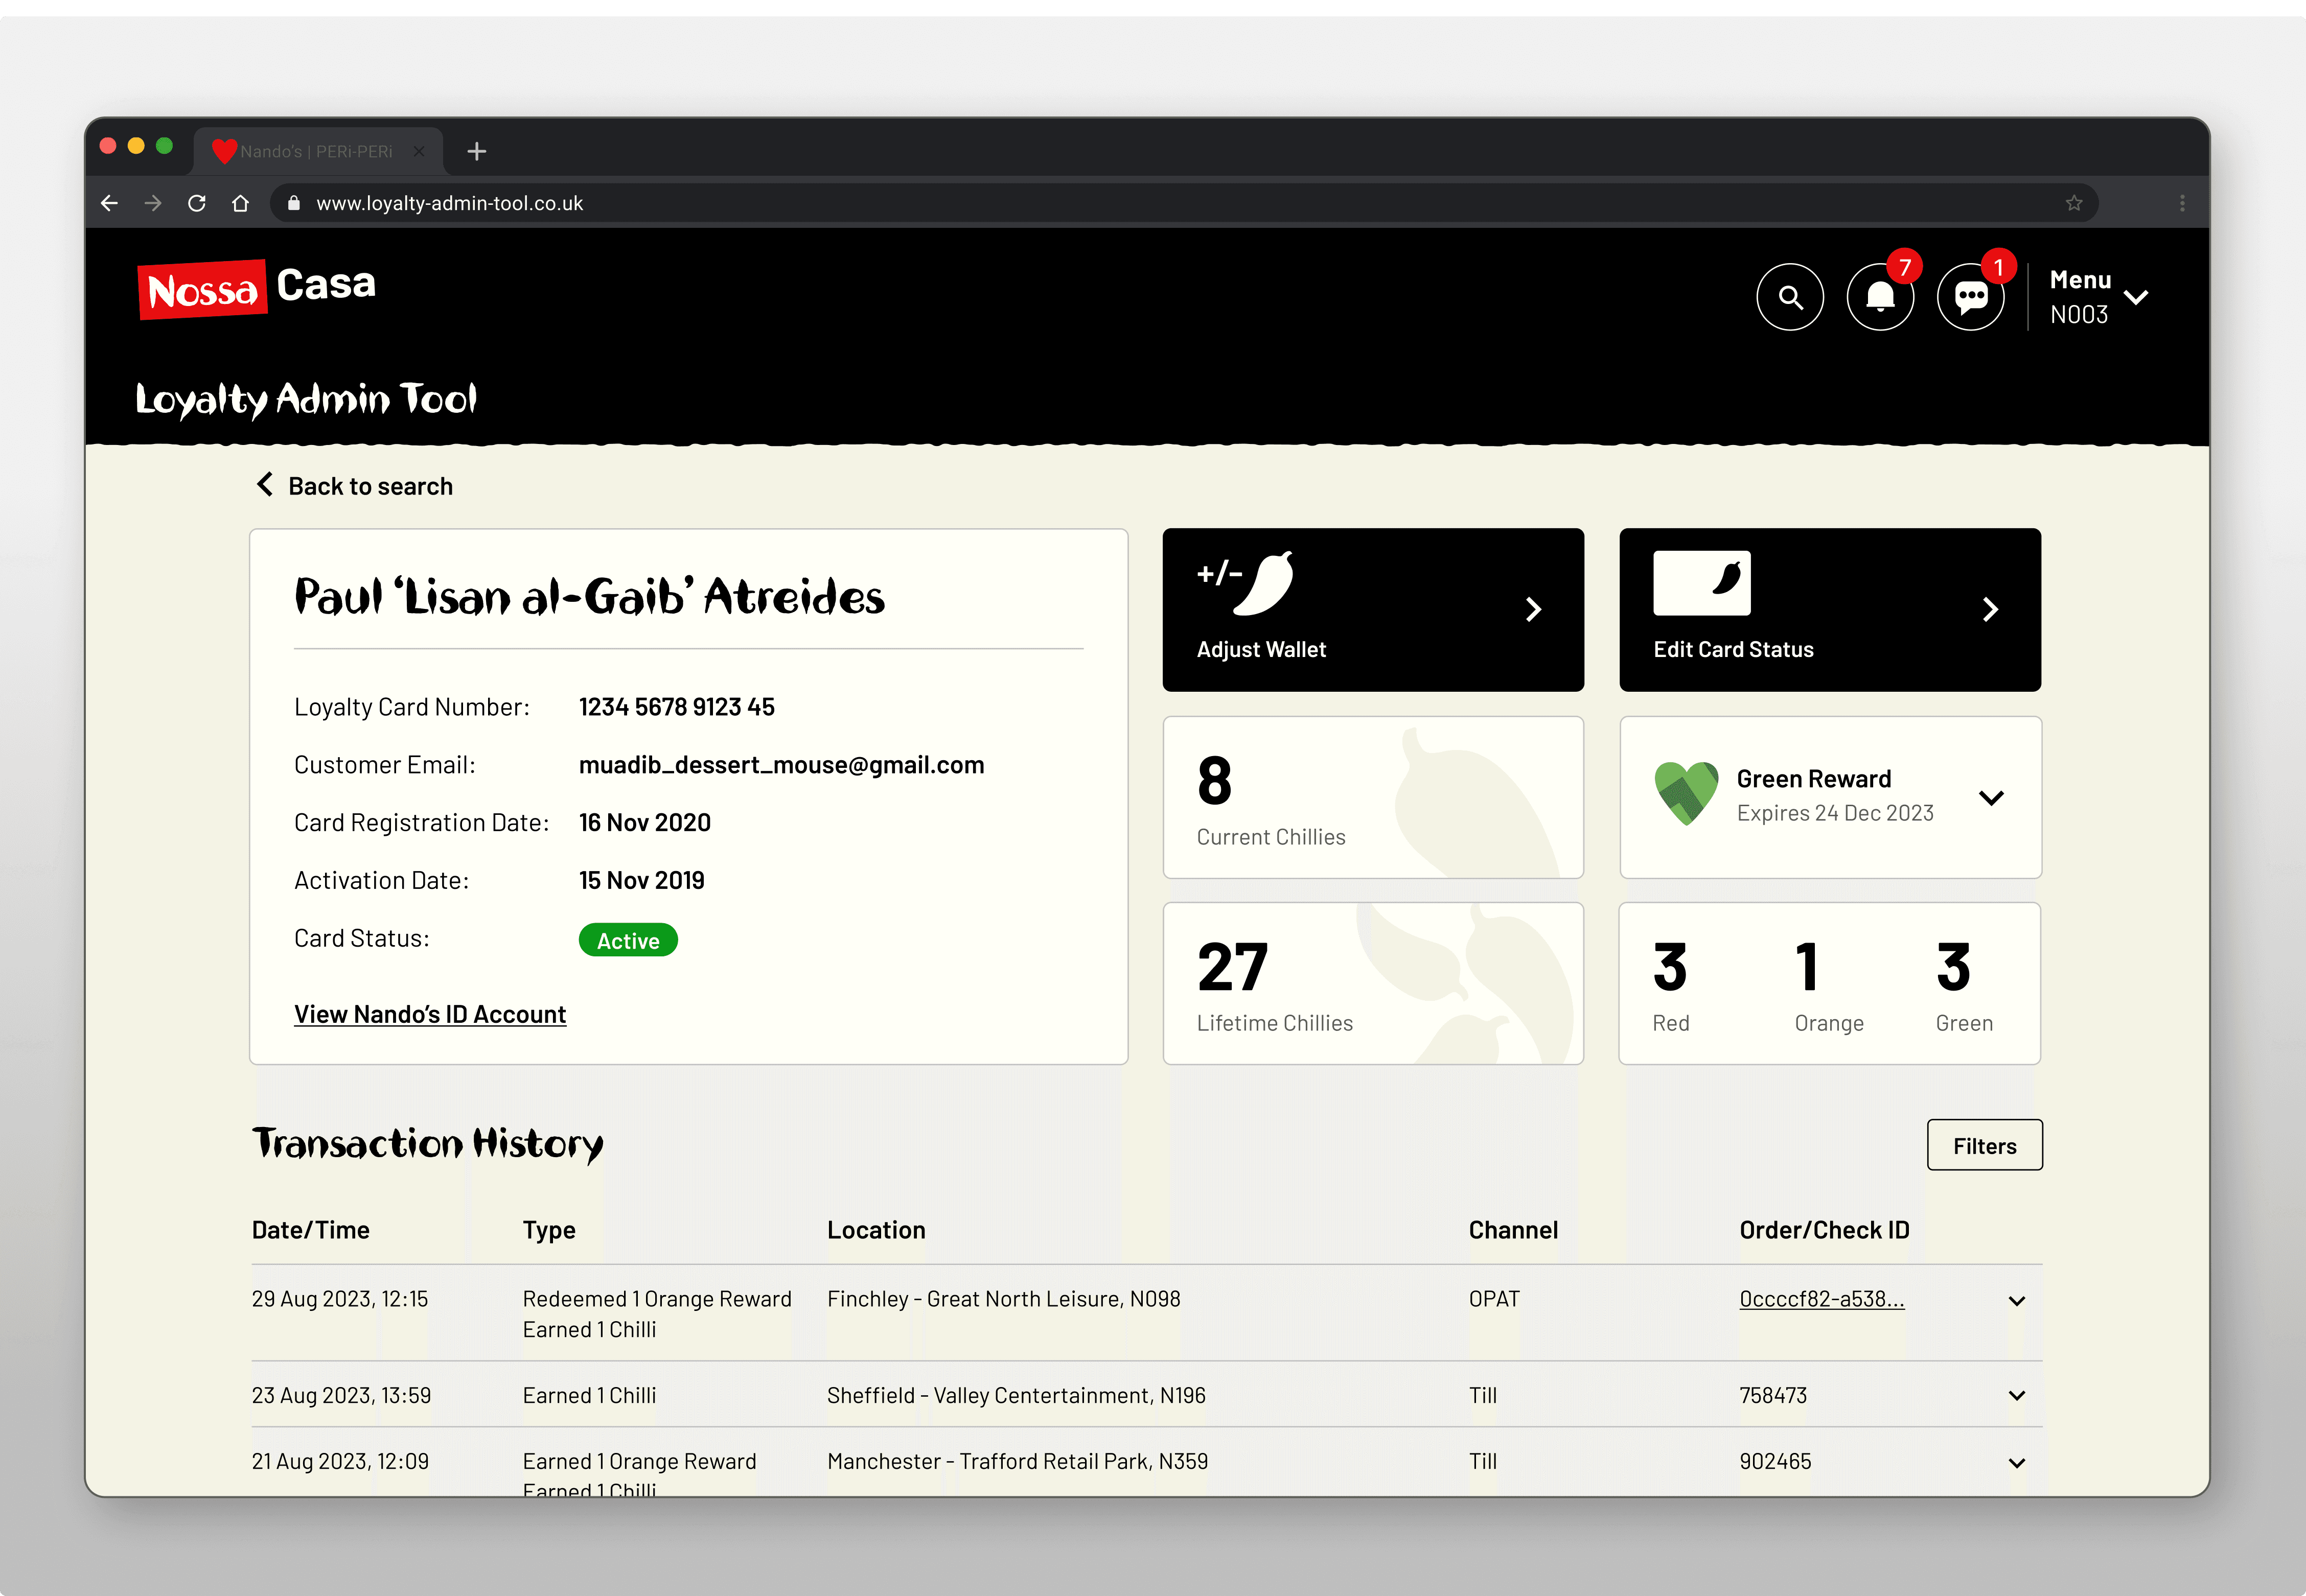2306x1596 pixels.
Task: Open the search magnifier icon
Action: [x=1790, y=297]
